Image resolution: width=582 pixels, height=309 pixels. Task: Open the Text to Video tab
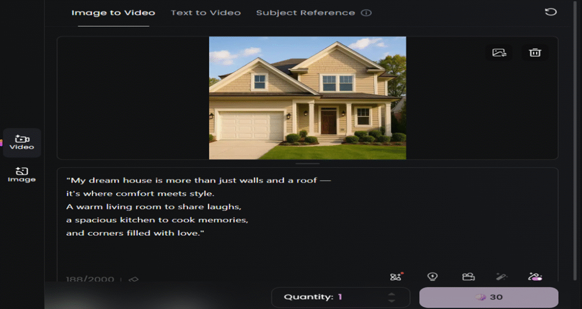[x=206, y=12]
